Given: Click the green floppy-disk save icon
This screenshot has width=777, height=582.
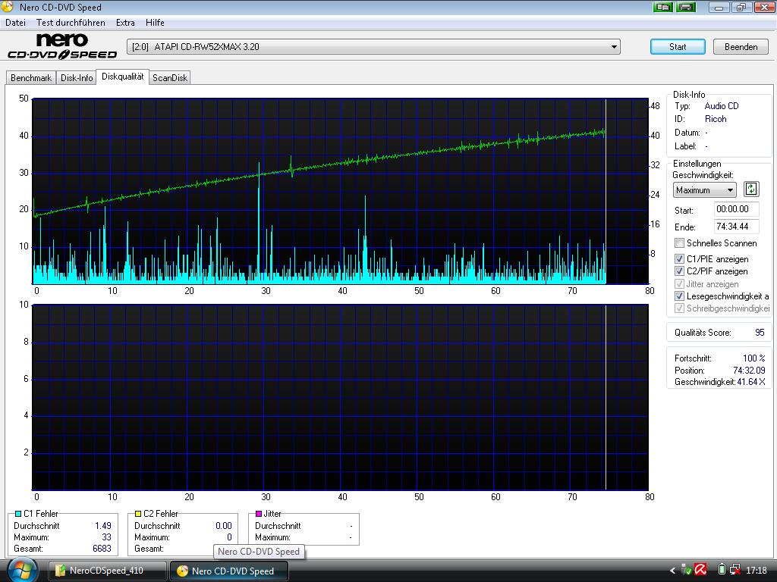Looking at the screenshot, I should coord(687,8).
